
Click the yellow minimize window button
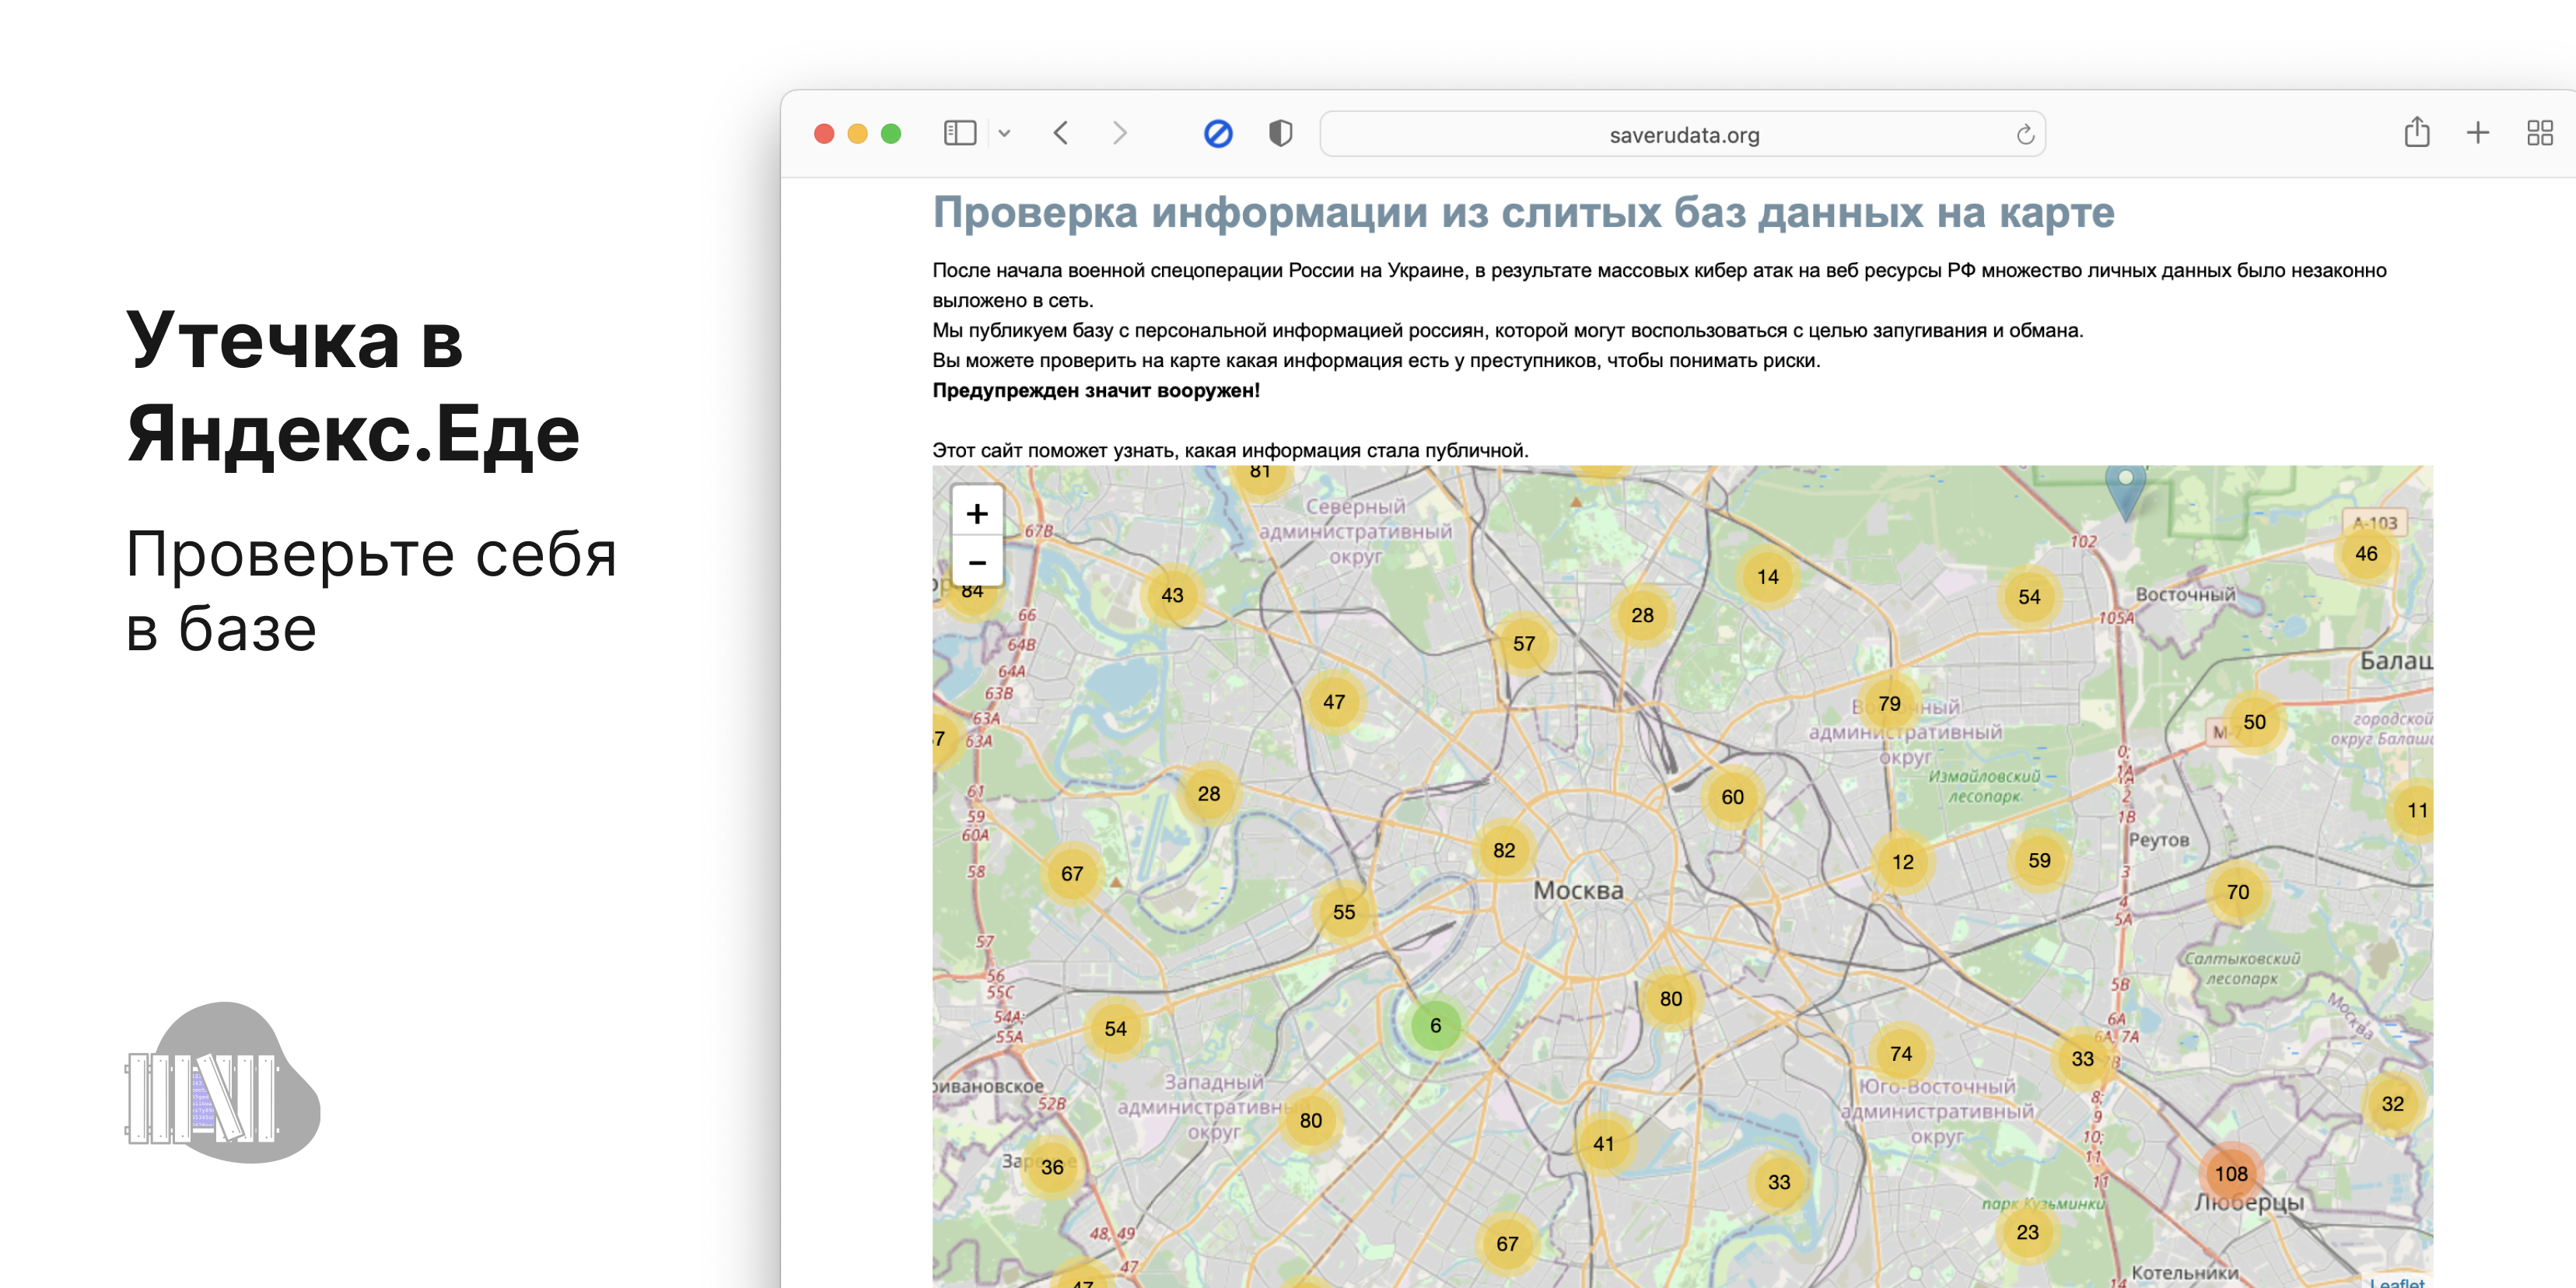coord(857,133)
